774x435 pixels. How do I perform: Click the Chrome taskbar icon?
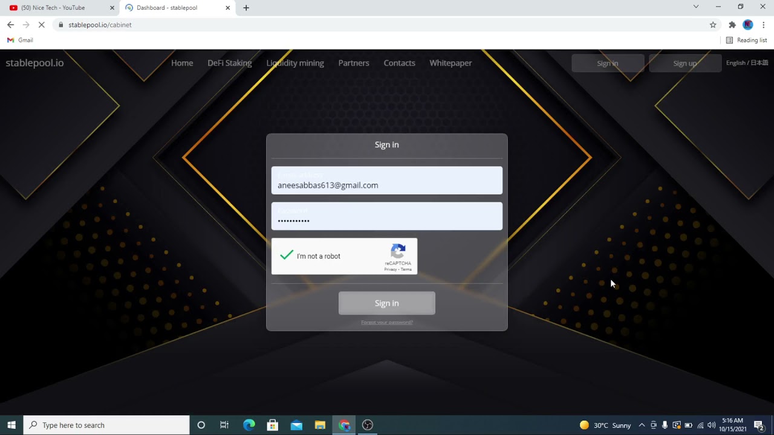tap(344, 425)
